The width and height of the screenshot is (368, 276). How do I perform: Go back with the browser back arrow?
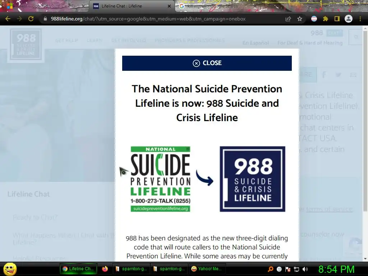[8, 19]
